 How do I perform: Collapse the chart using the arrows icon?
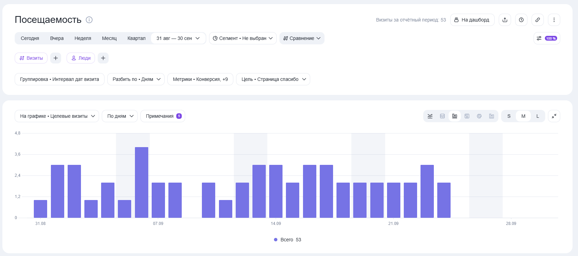pos(554,116)
